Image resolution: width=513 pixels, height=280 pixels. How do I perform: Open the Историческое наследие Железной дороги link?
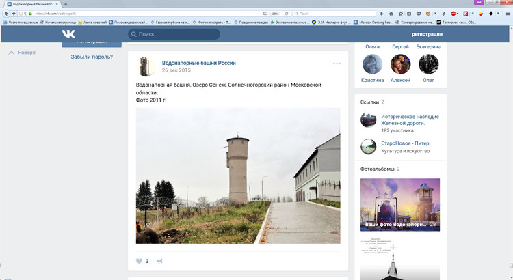click(x=410, y=120)
